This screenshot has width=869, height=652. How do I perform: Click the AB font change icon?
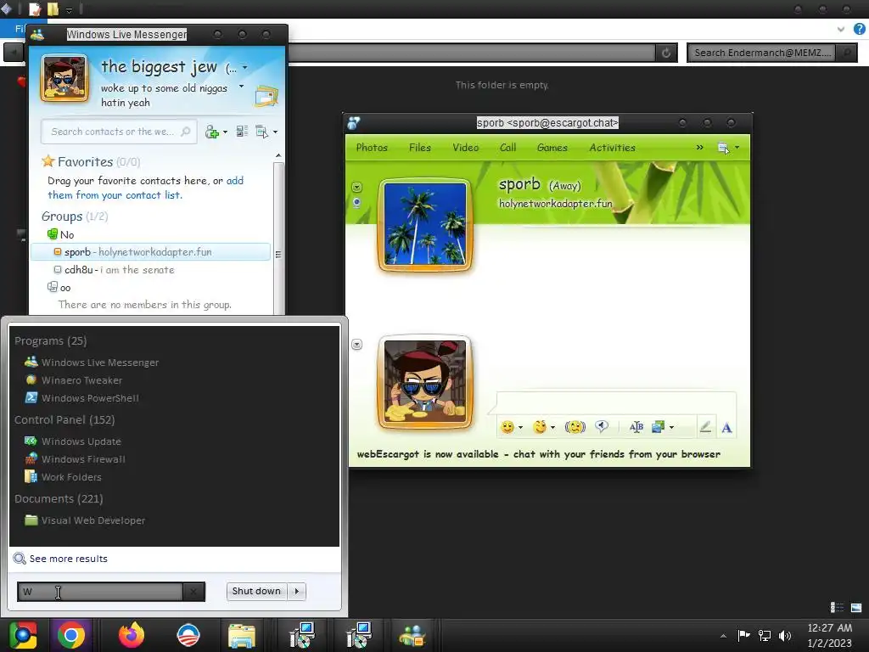click(636, 427)
